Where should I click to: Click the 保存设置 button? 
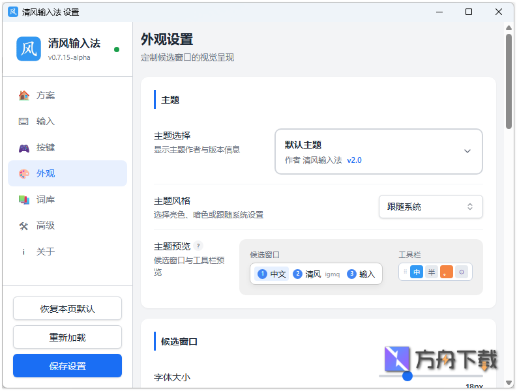tap(67, 366)
